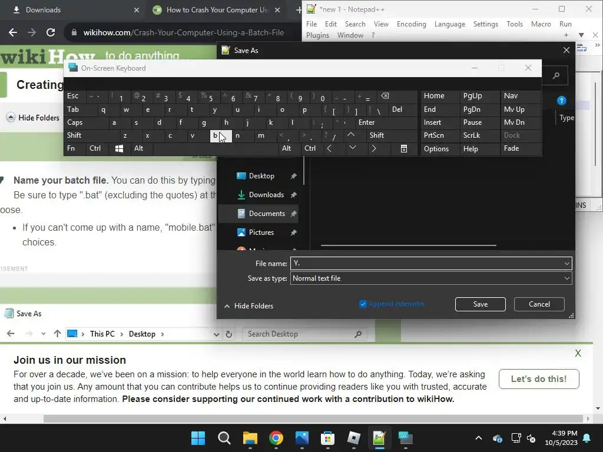603x452 pixels.
Task: Launch Google Chrome from taskbar
Action: pos(276,438)
